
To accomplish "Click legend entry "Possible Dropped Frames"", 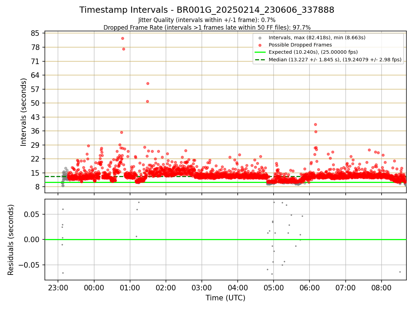I will click(300, 45).
